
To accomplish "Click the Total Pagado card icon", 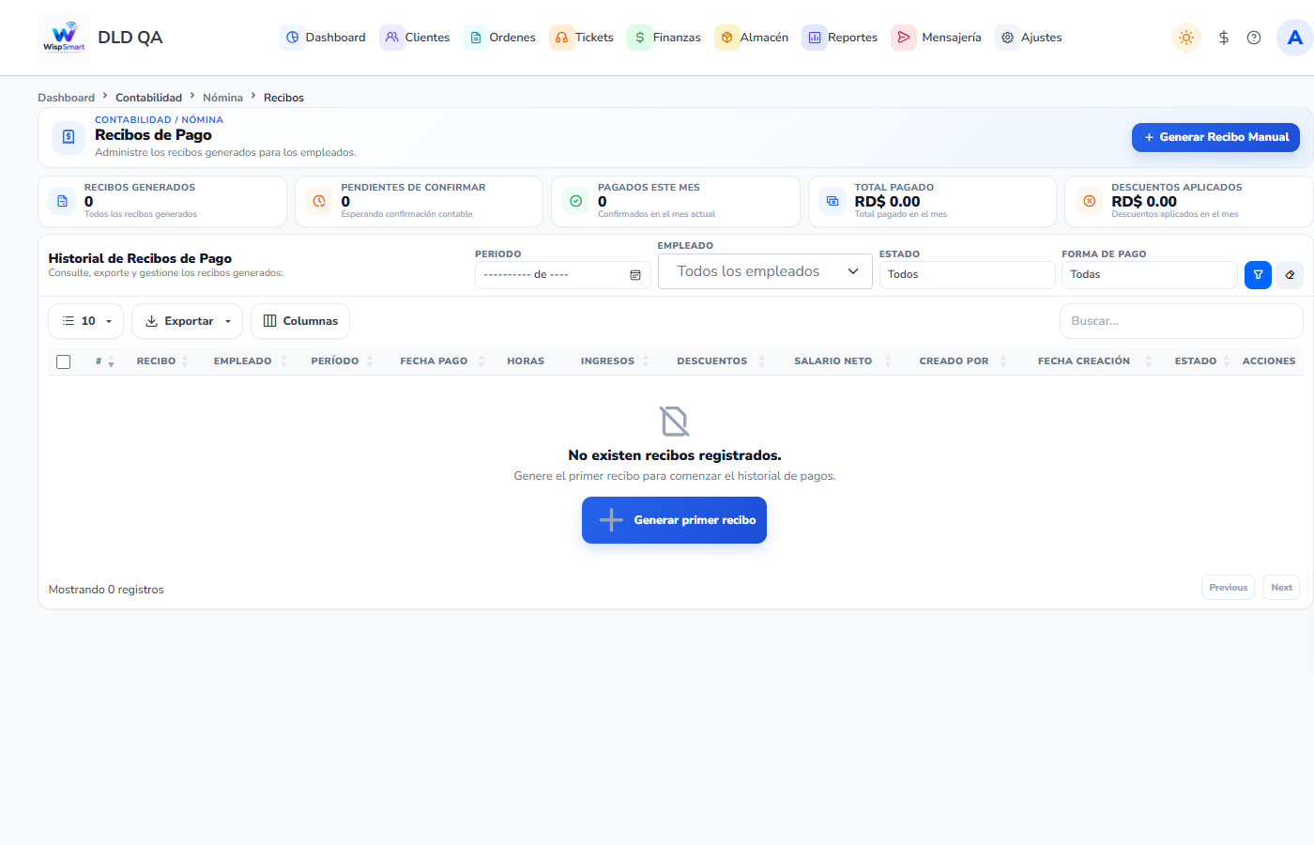I will [833, 201].
